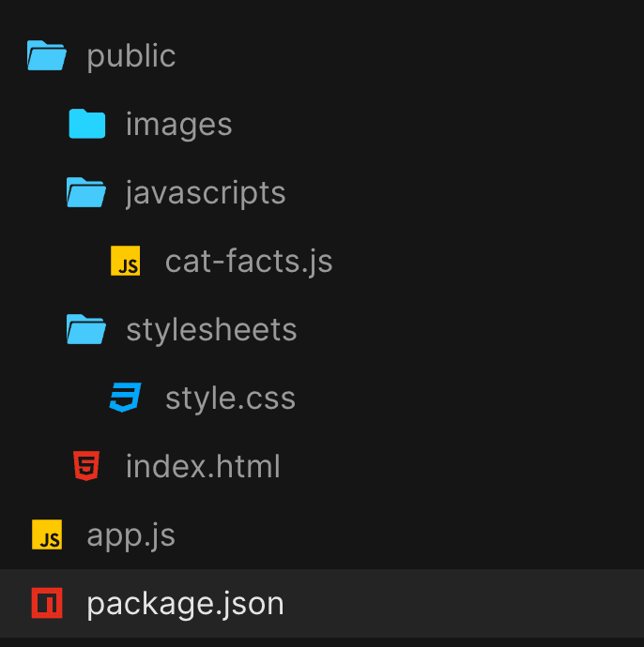Image resolution: width=644 pixels, height=647 pixels.
Task: Collapse the public folder row
Action: (322, 55)
